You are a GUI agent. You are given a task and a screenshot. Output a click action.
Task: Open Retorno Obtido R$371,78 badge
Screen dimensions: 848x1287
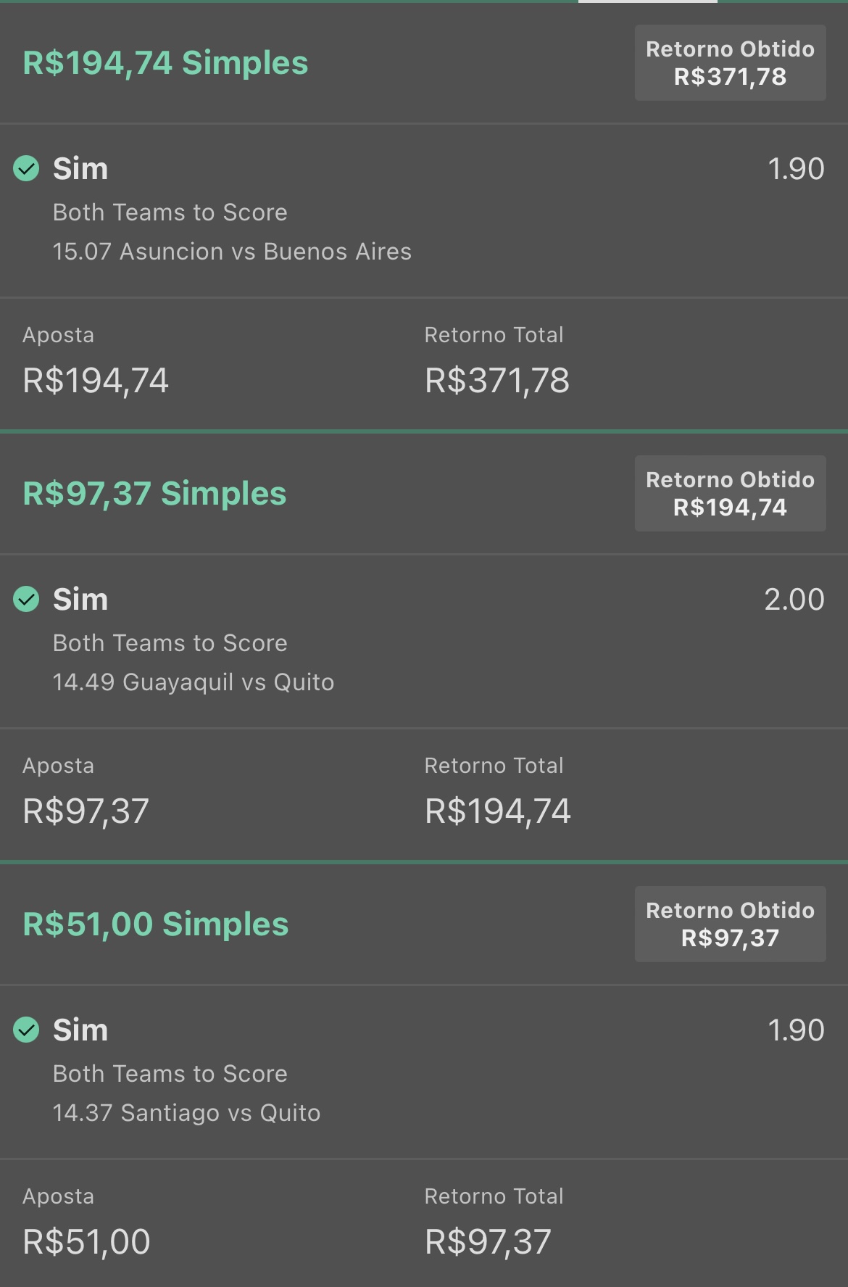730,62
